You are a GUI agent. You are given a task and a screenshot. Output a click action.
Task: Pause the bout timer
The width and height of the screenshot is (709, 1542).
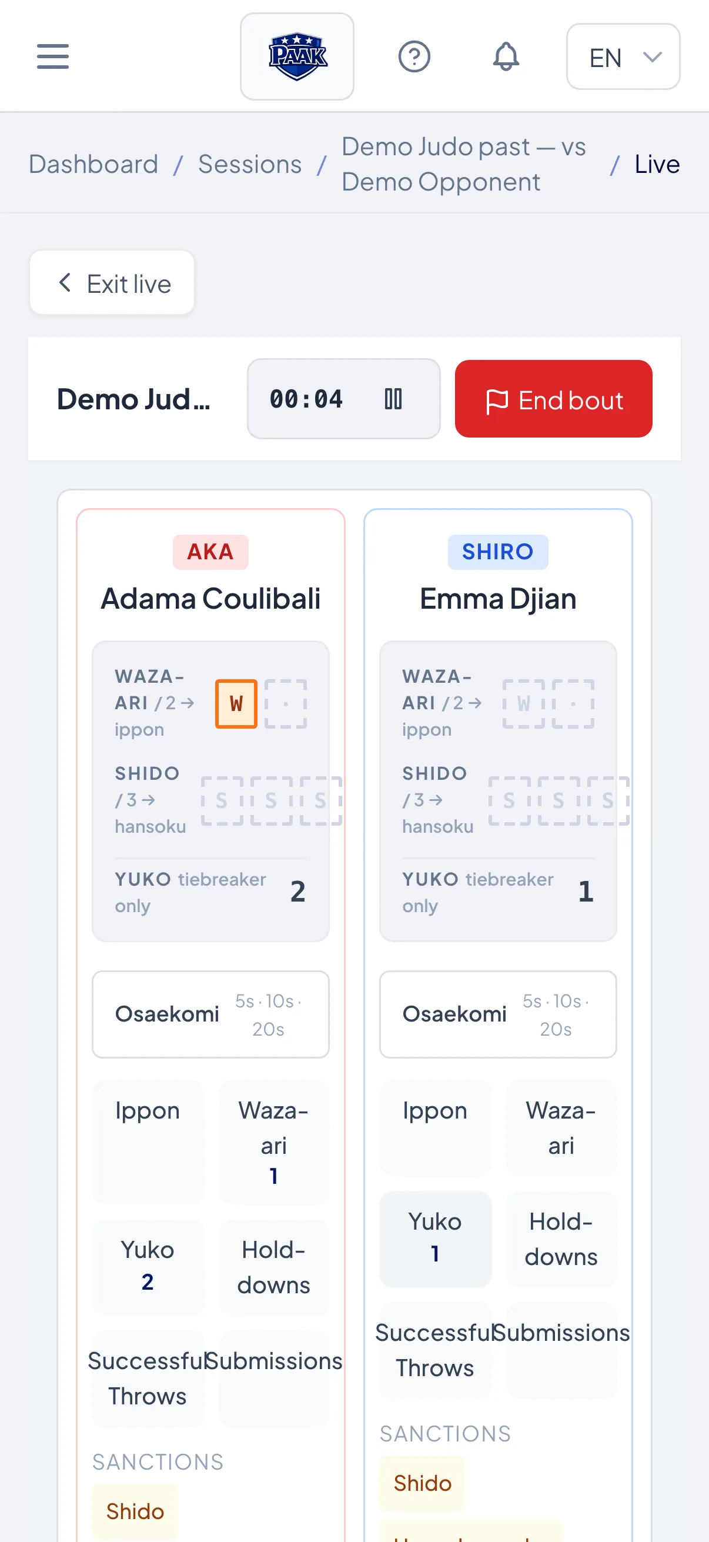coord(393,399)
